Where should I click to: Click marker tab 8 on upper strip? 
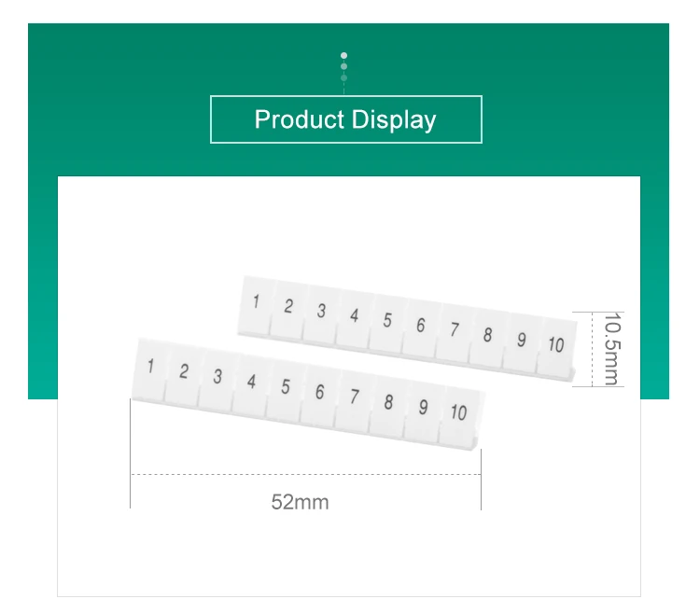click(x=487, y=337)
